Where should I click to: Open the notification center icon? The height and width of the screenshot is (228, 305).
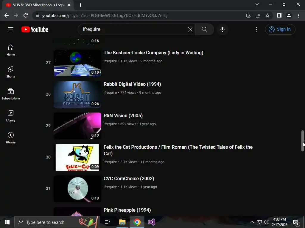(295, 222)
